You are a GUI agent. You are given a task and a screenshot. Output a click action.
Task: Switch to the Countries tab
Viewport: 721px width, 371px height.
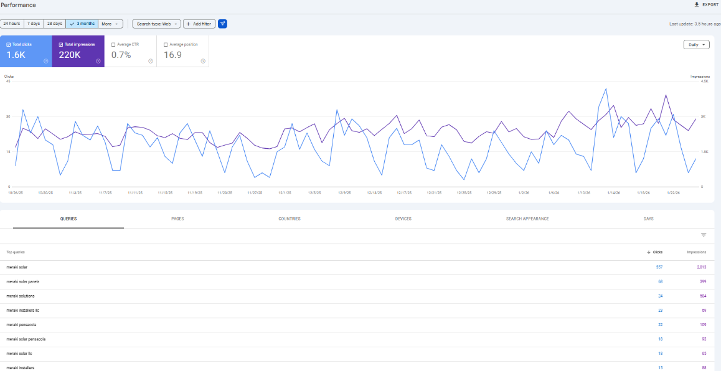290,219
